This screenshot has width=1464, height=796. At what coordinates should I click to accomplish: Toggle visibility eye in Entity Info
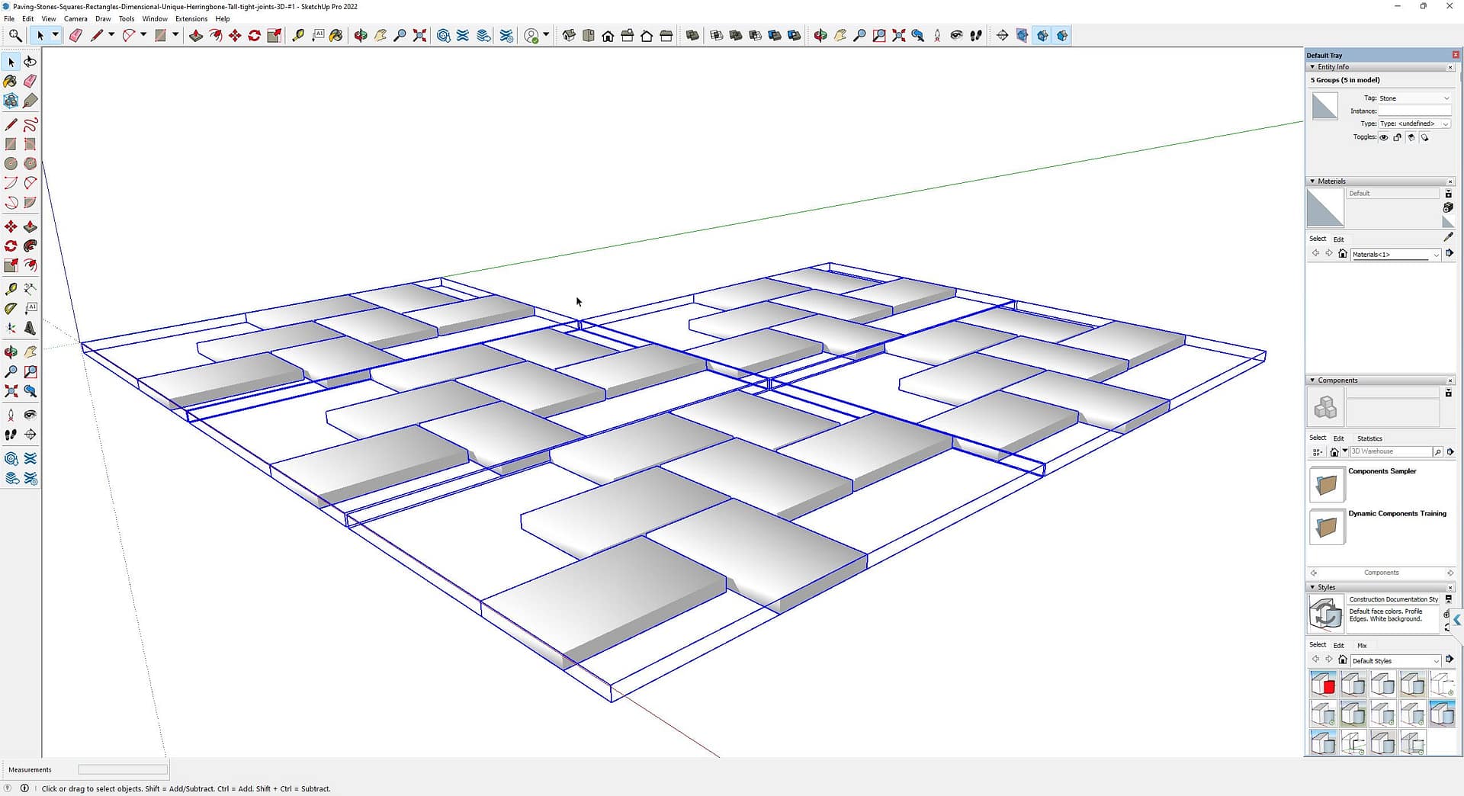click(x=1384, y=138)
